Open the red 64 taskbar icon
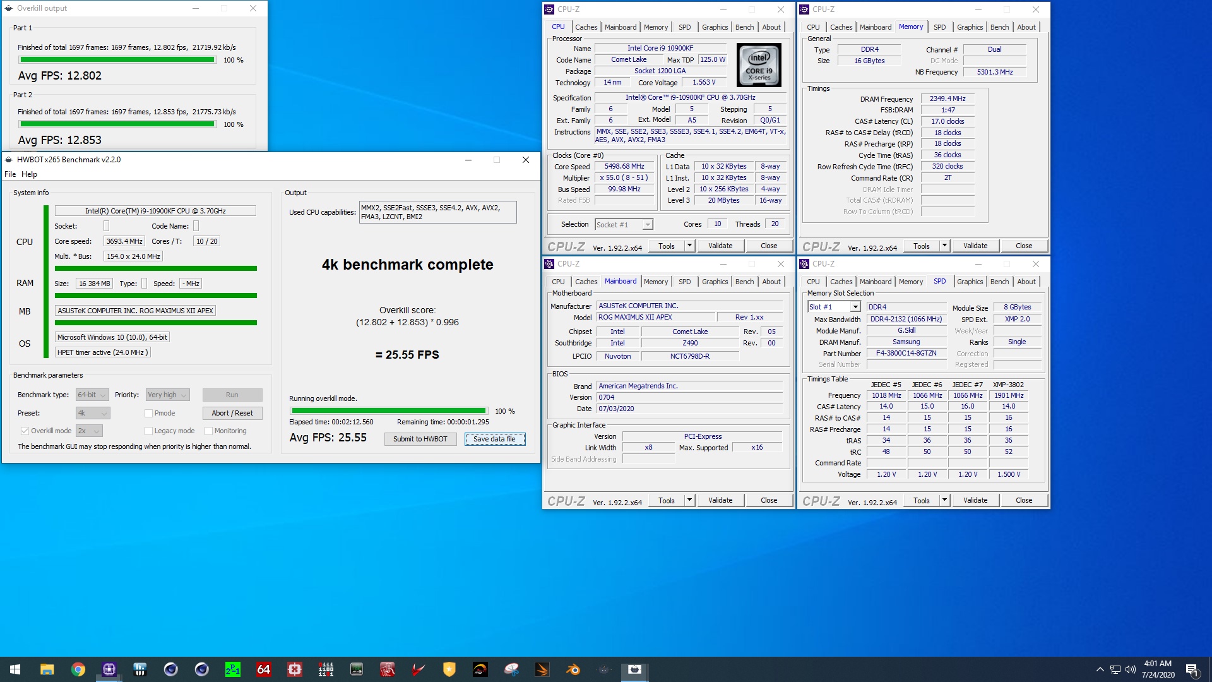The width and height of the screenshot is (1212, 682). point(263,669)
